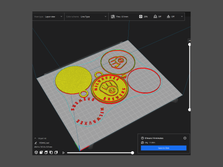Click the material usage spool icon
The image size is (223, 167).
tap(143, 142)
